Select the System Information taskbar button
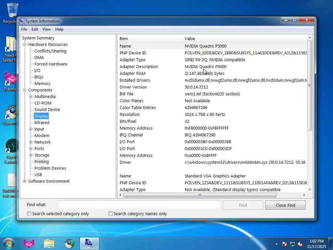This screenshot has width=333, height=250. [x=89, y=243]
